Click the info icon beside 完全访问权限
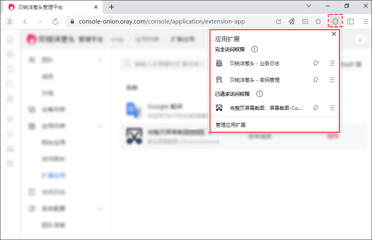Viewport: 372px width, 240px height. 255,50
